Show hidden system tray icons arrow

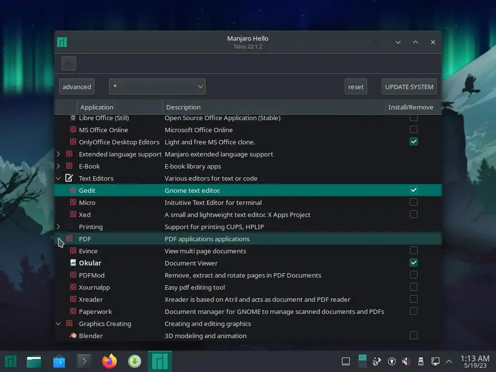tap(449, 361)
